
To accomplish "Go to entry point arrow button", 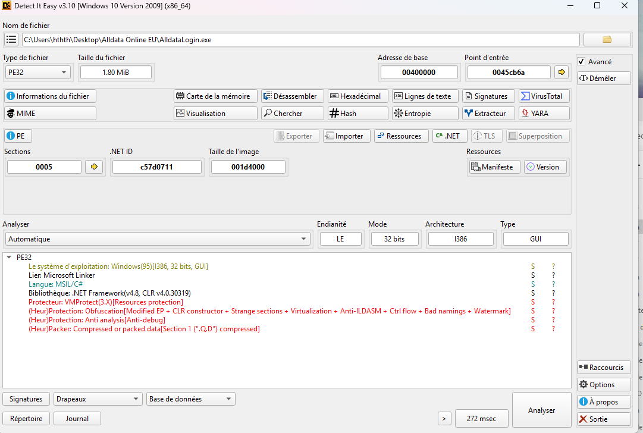I will tap(561, 73).
